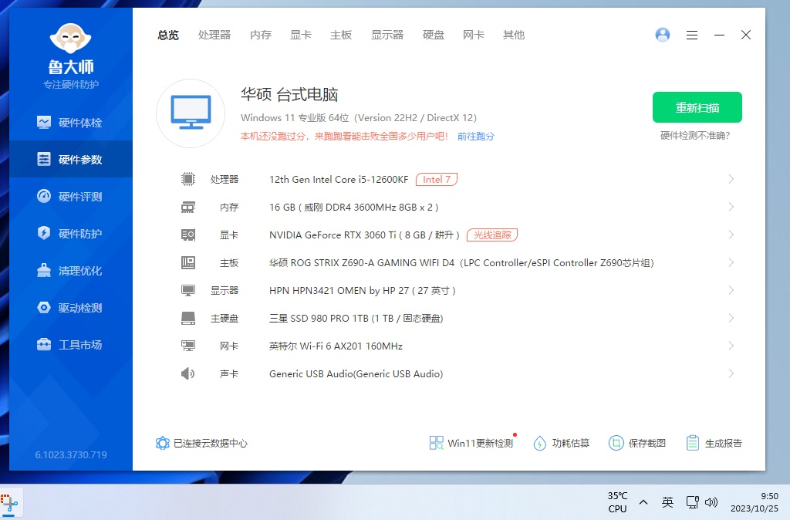Select 硬件评测 in the sidebar
The height and width of the screenshot is (520, 790).
tap(71, 197)
